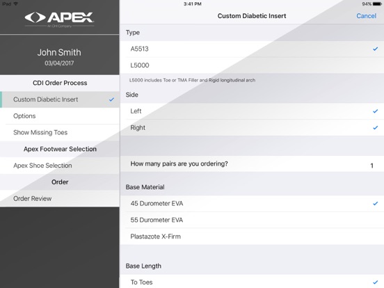Tap the checkmark next to A5513
This screenshot has width=384, height=288.
[375, 49]
